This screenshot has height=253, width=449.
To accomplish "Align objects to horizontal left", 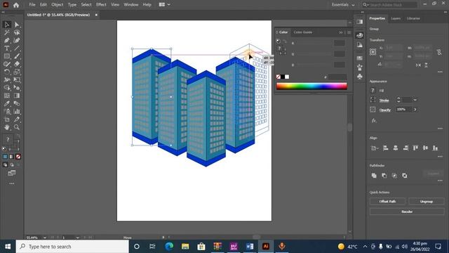I will pos(385,148).
